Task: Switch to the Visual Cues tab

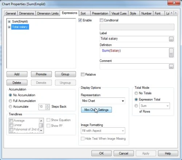Action: (119, 13)
